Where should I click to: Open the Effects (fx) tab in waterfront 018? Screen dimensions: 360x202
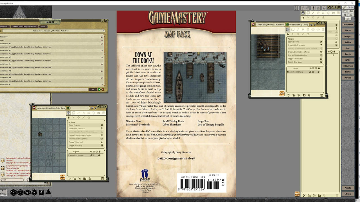tap(84, 113)
